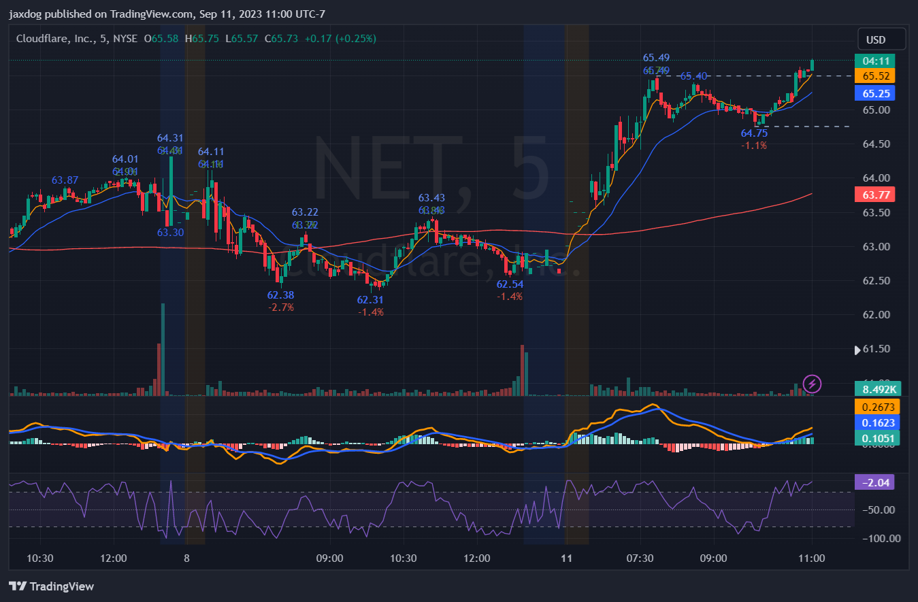Select the red 63.77 moving average label
This screenshot has width=918, height=602.
click(x=874, y=195)
